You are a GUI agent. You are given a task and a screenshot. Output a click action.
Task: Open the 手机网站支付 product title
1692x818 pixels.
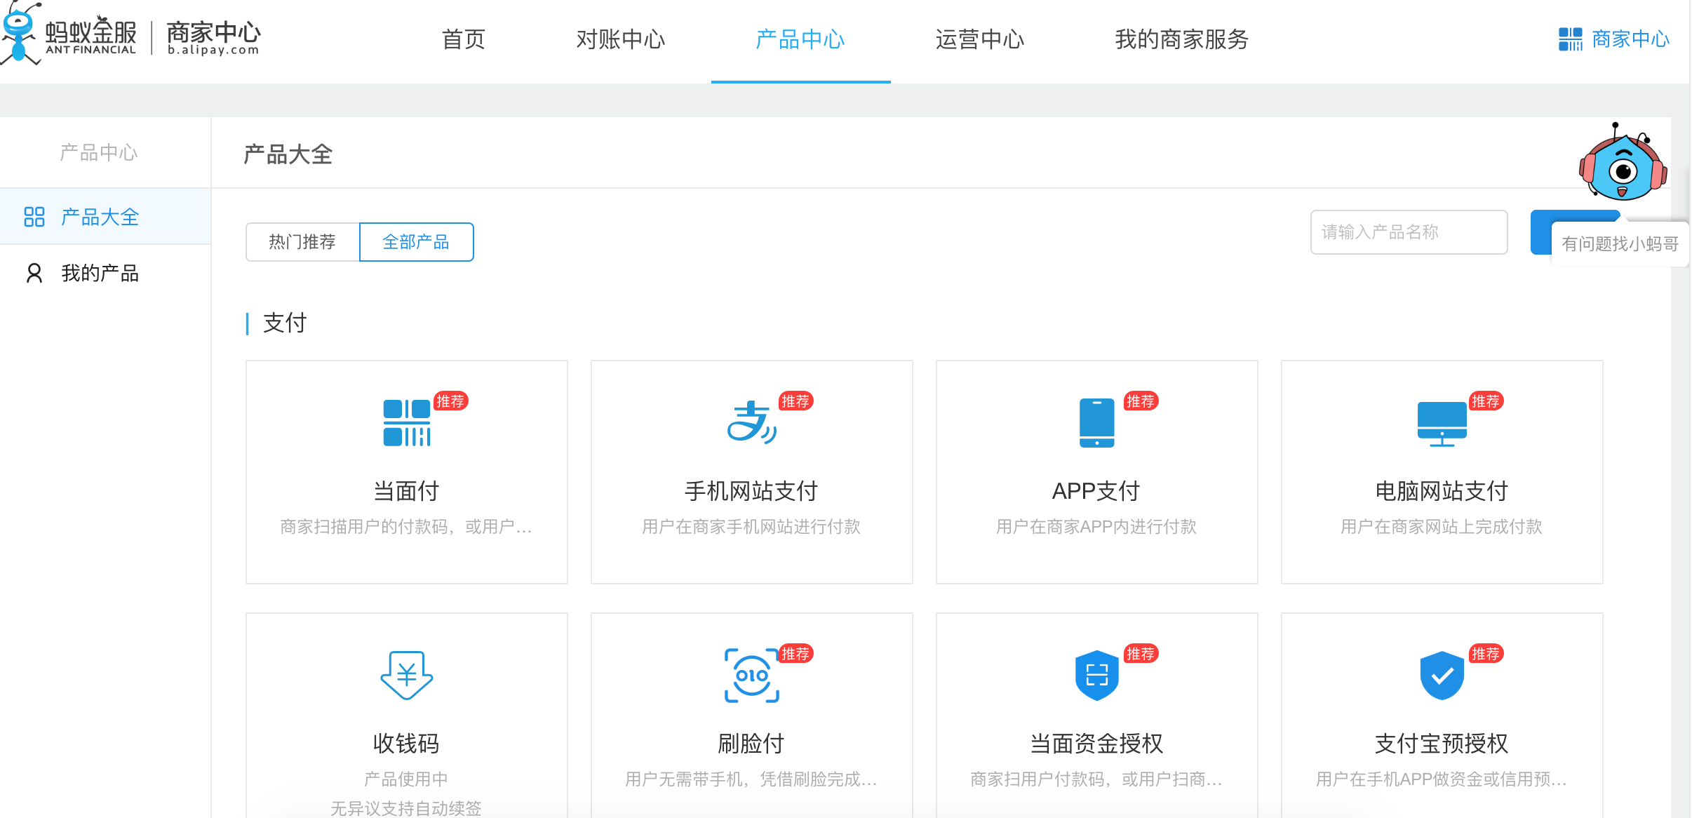pos(751,491)
